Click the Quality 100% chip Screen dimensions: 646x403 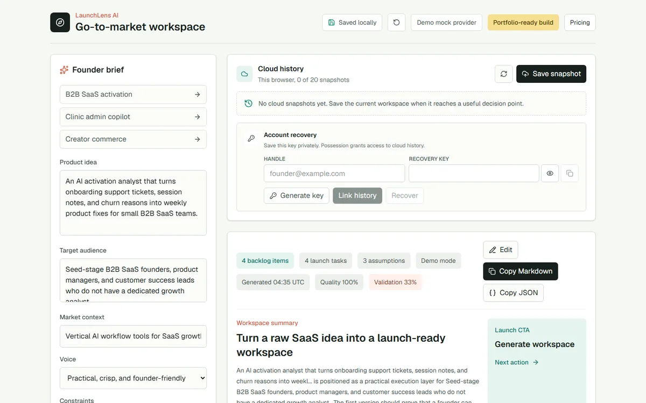[x=339, y=282]
